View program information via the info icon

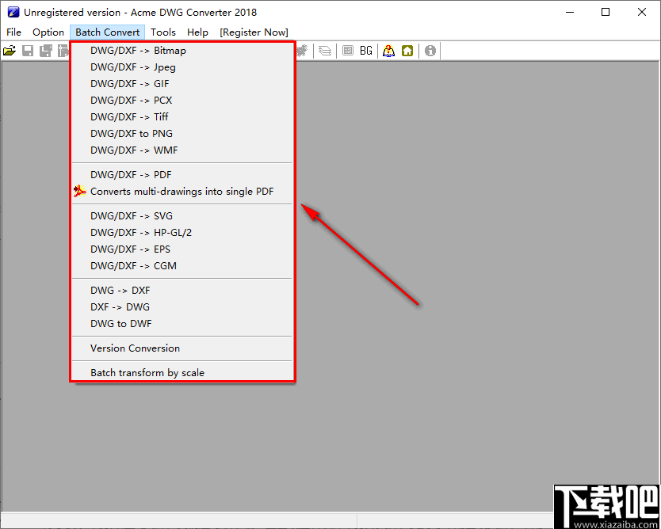pyautogui.click(x=430, y=50)
